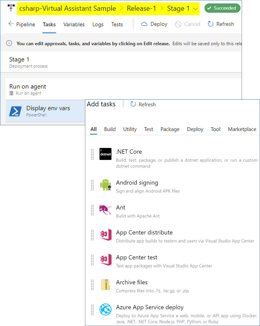Screen dimensions: 260x326
Task: Click drag handle beside .NET Core task
Action: [93, 154]
